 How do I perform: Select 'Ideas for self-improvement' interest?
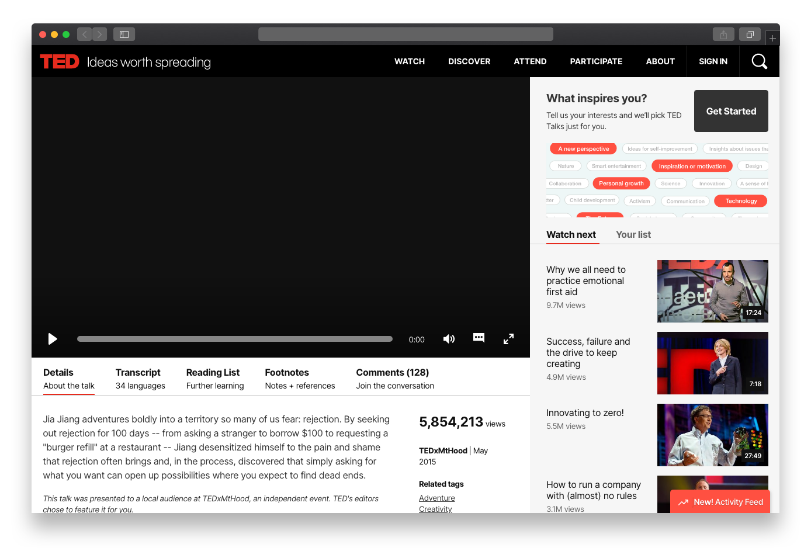click(660, 149)
